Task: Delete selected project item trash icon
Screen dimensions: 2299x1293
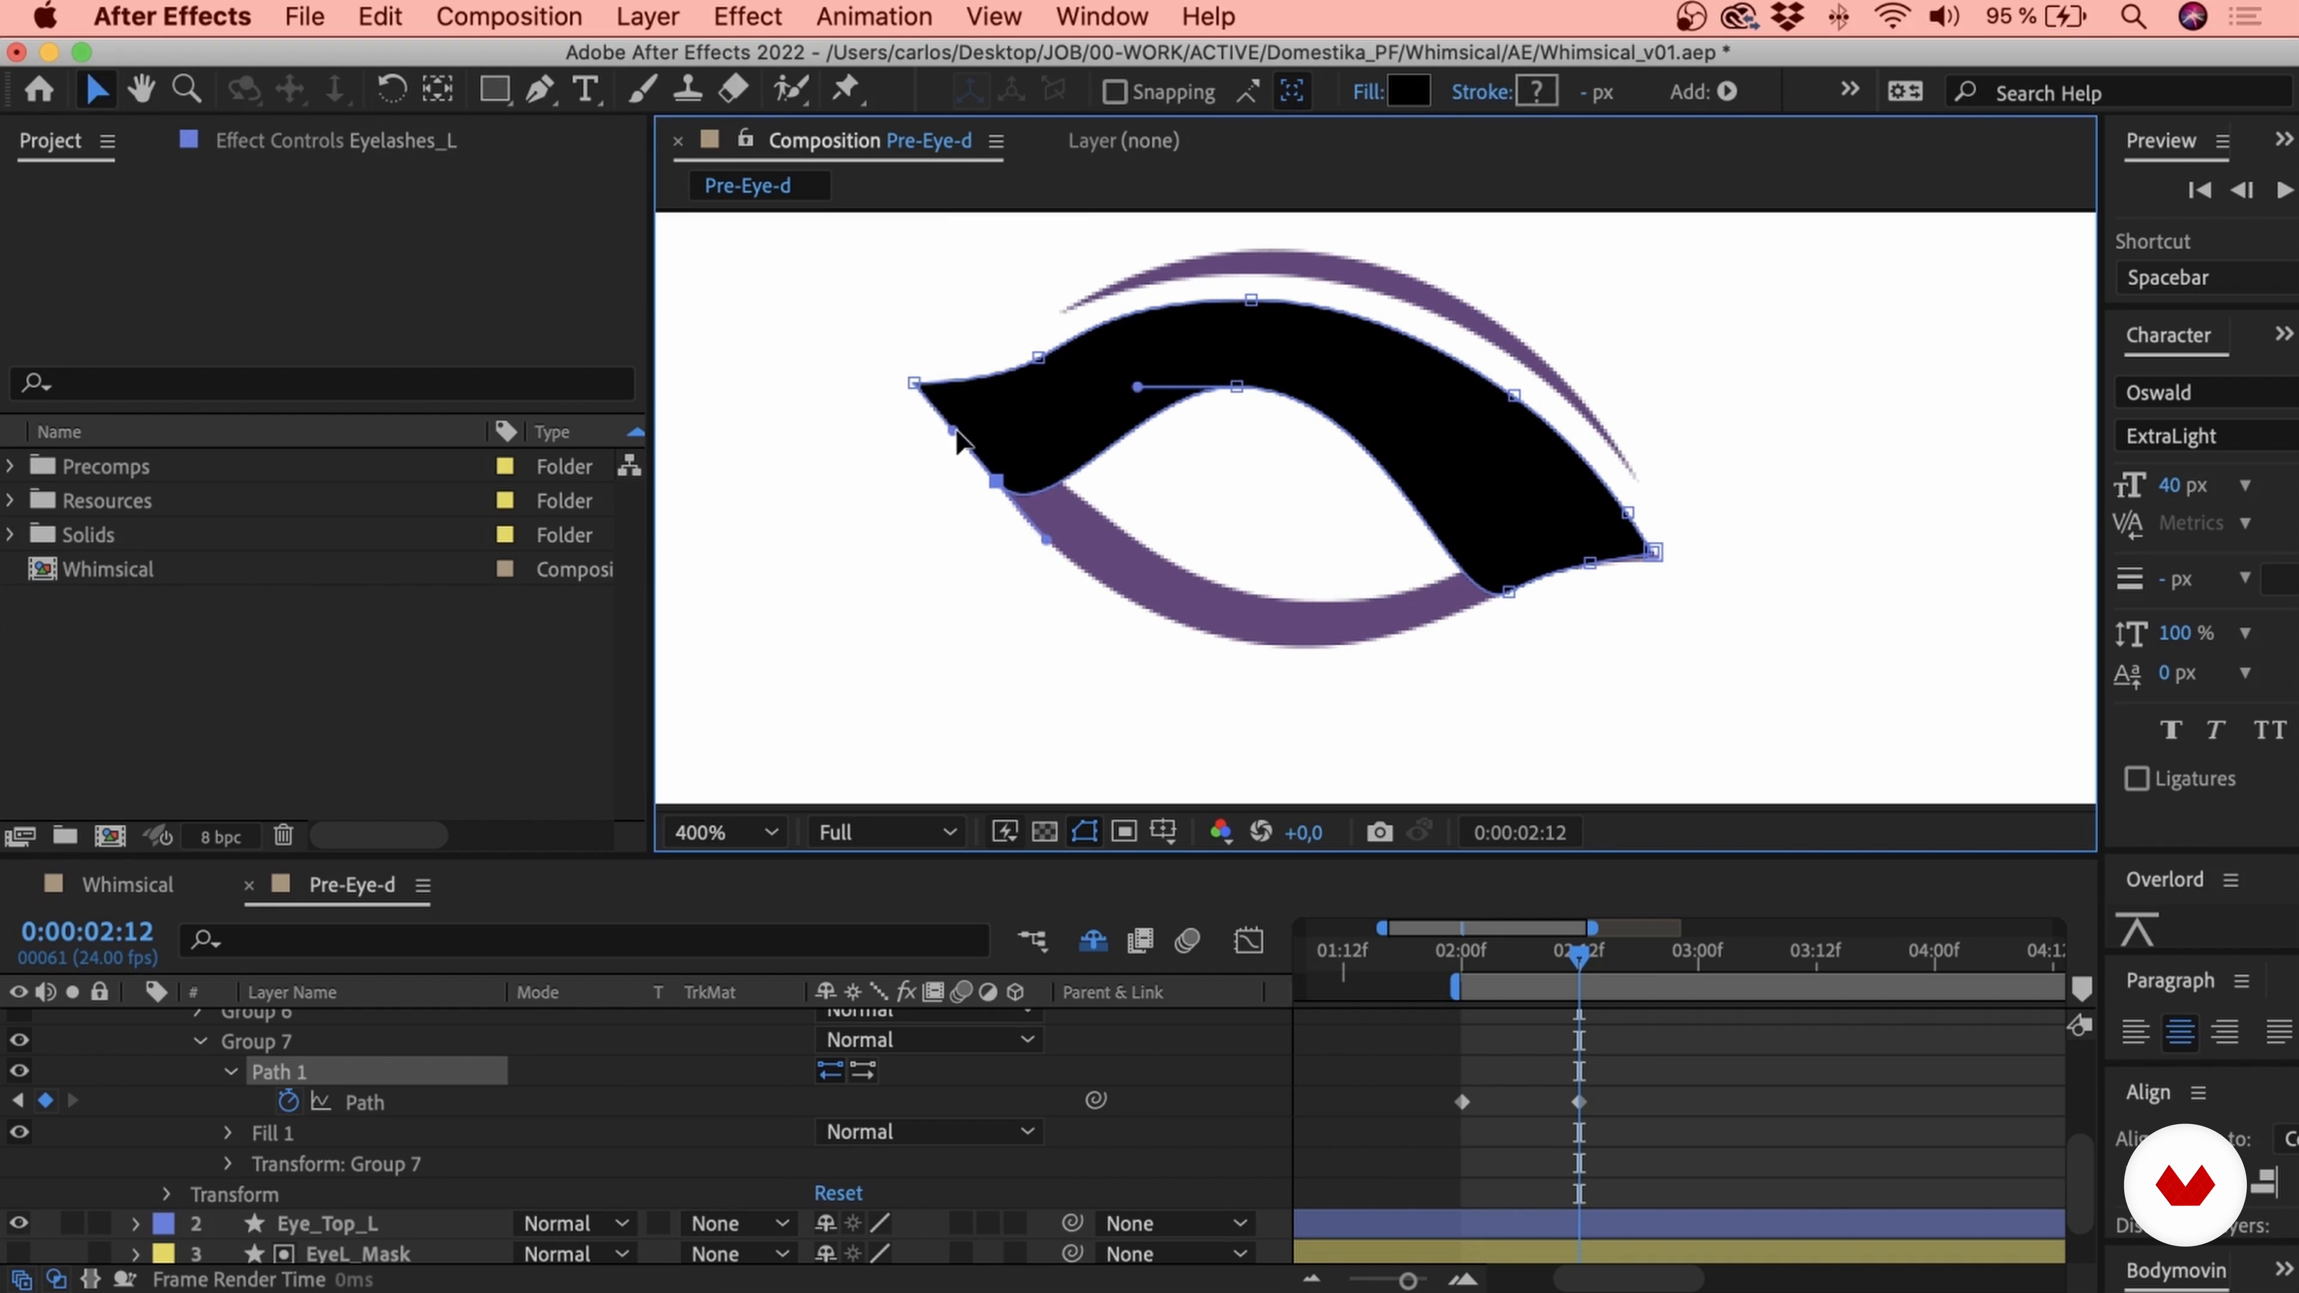Action: click(283, 835)
